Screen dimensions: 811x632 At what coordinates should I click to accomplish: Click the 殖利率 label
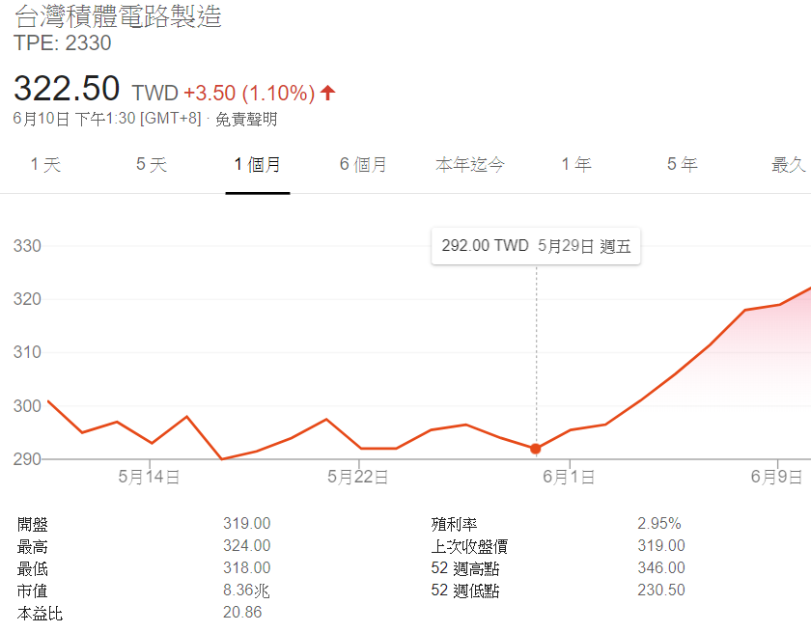[x=454, y=524]
